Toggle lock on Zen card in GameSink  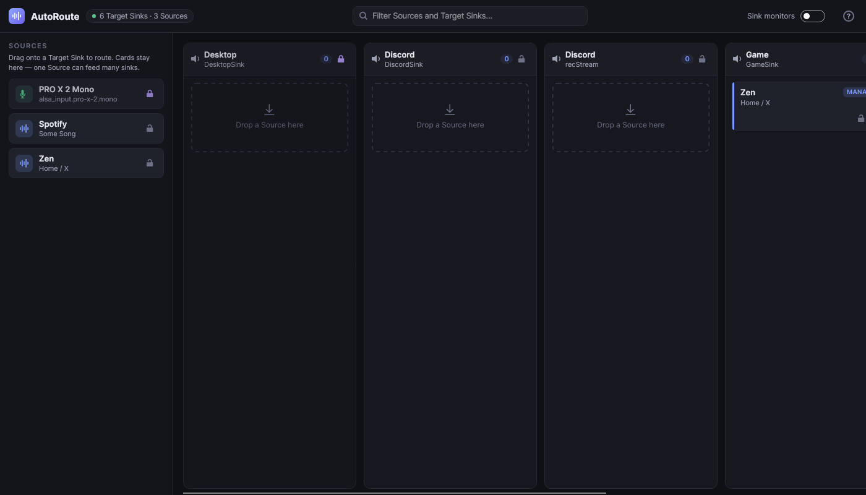[861, 118]
